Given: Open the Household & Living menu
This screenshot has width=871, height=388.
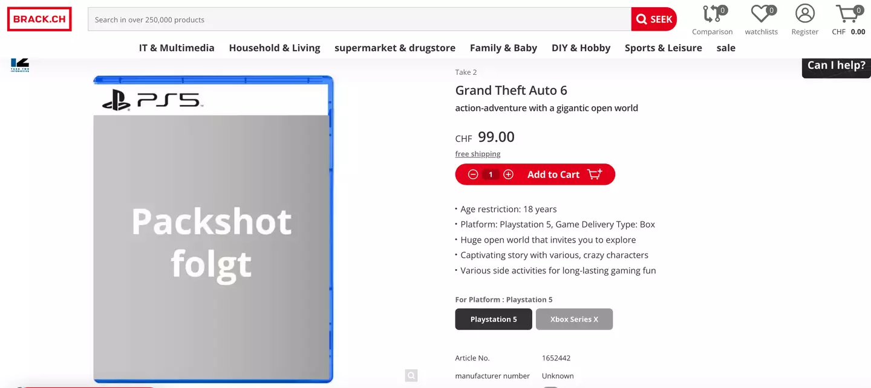Looking at the screenshot, I should (x=275, y=48).
